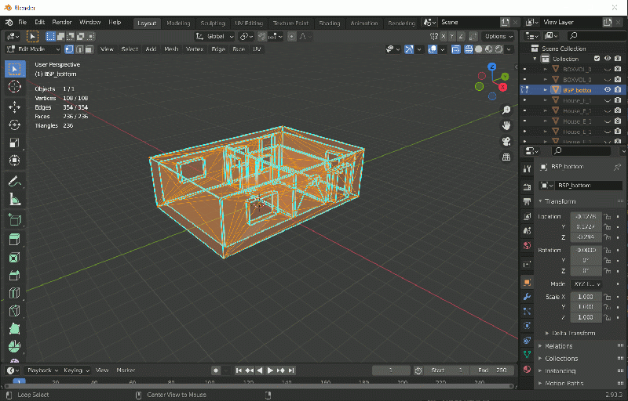Switch to the Layout workspace tab
This screenshot has height=401, width=628.
[147, 23]
